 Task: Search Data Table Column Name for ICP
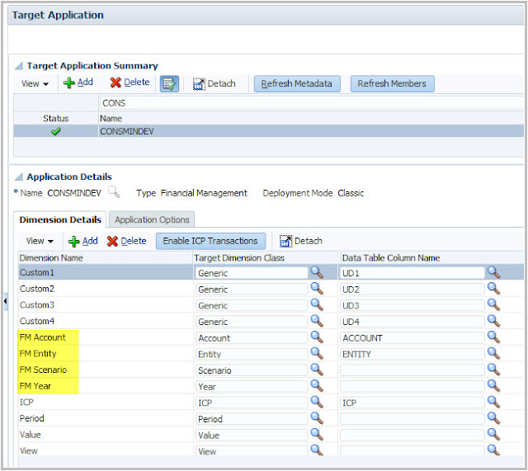pos(493,402)
